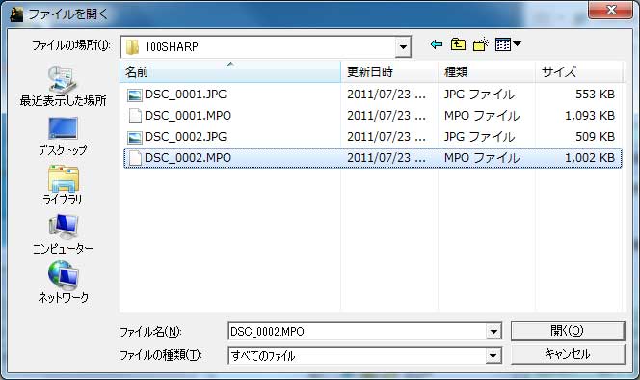Go back using the blue arrow icon
The width and height of the screenshot is (640, 380).
click(437, 44)
